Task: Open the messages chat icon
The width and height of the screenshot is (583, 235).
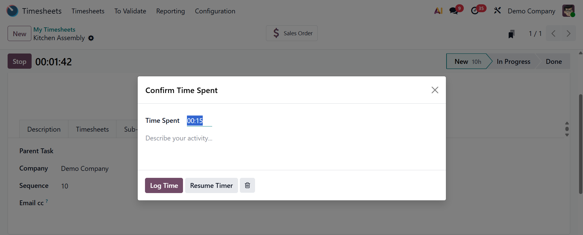Action: click(454, 11)
